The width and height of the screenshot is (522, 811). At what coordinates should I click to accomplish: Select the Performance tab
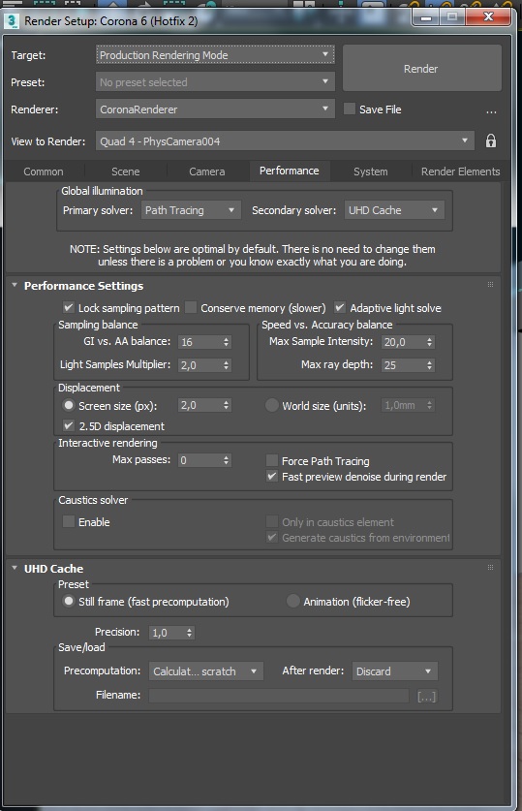pyautogui.click(x=289, y=171)
